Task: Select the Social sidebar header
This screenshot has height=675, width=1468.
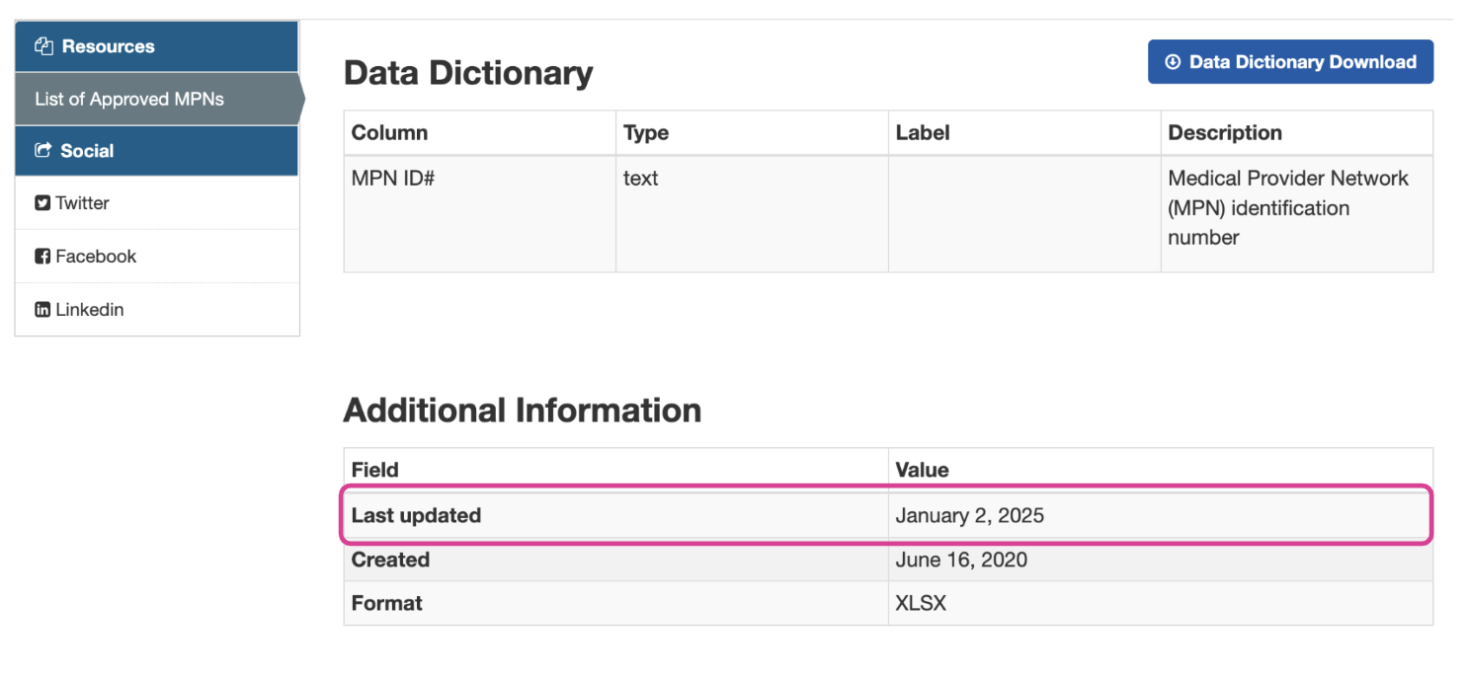Action: click(x=156, y=151)
